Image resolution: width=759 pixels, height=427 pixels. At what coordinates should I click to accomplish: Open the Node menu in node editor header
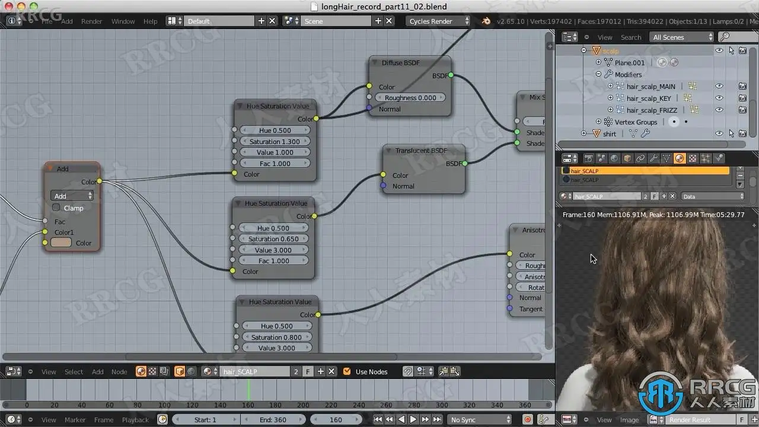point(119,371)
